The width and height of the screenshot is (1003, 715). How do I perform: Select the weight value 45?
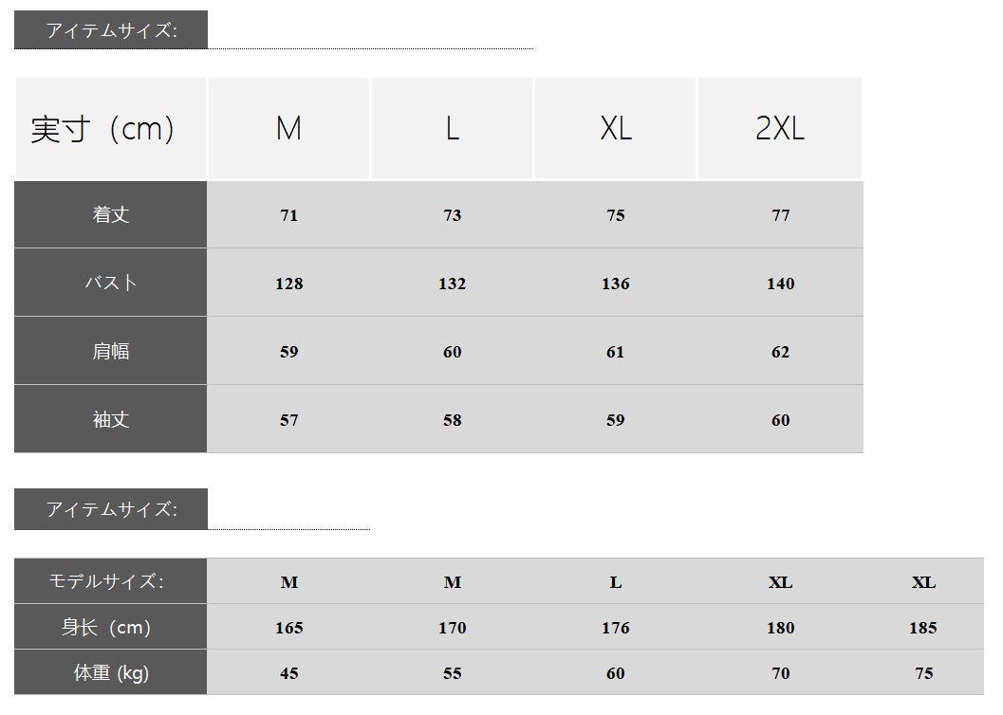289,673
